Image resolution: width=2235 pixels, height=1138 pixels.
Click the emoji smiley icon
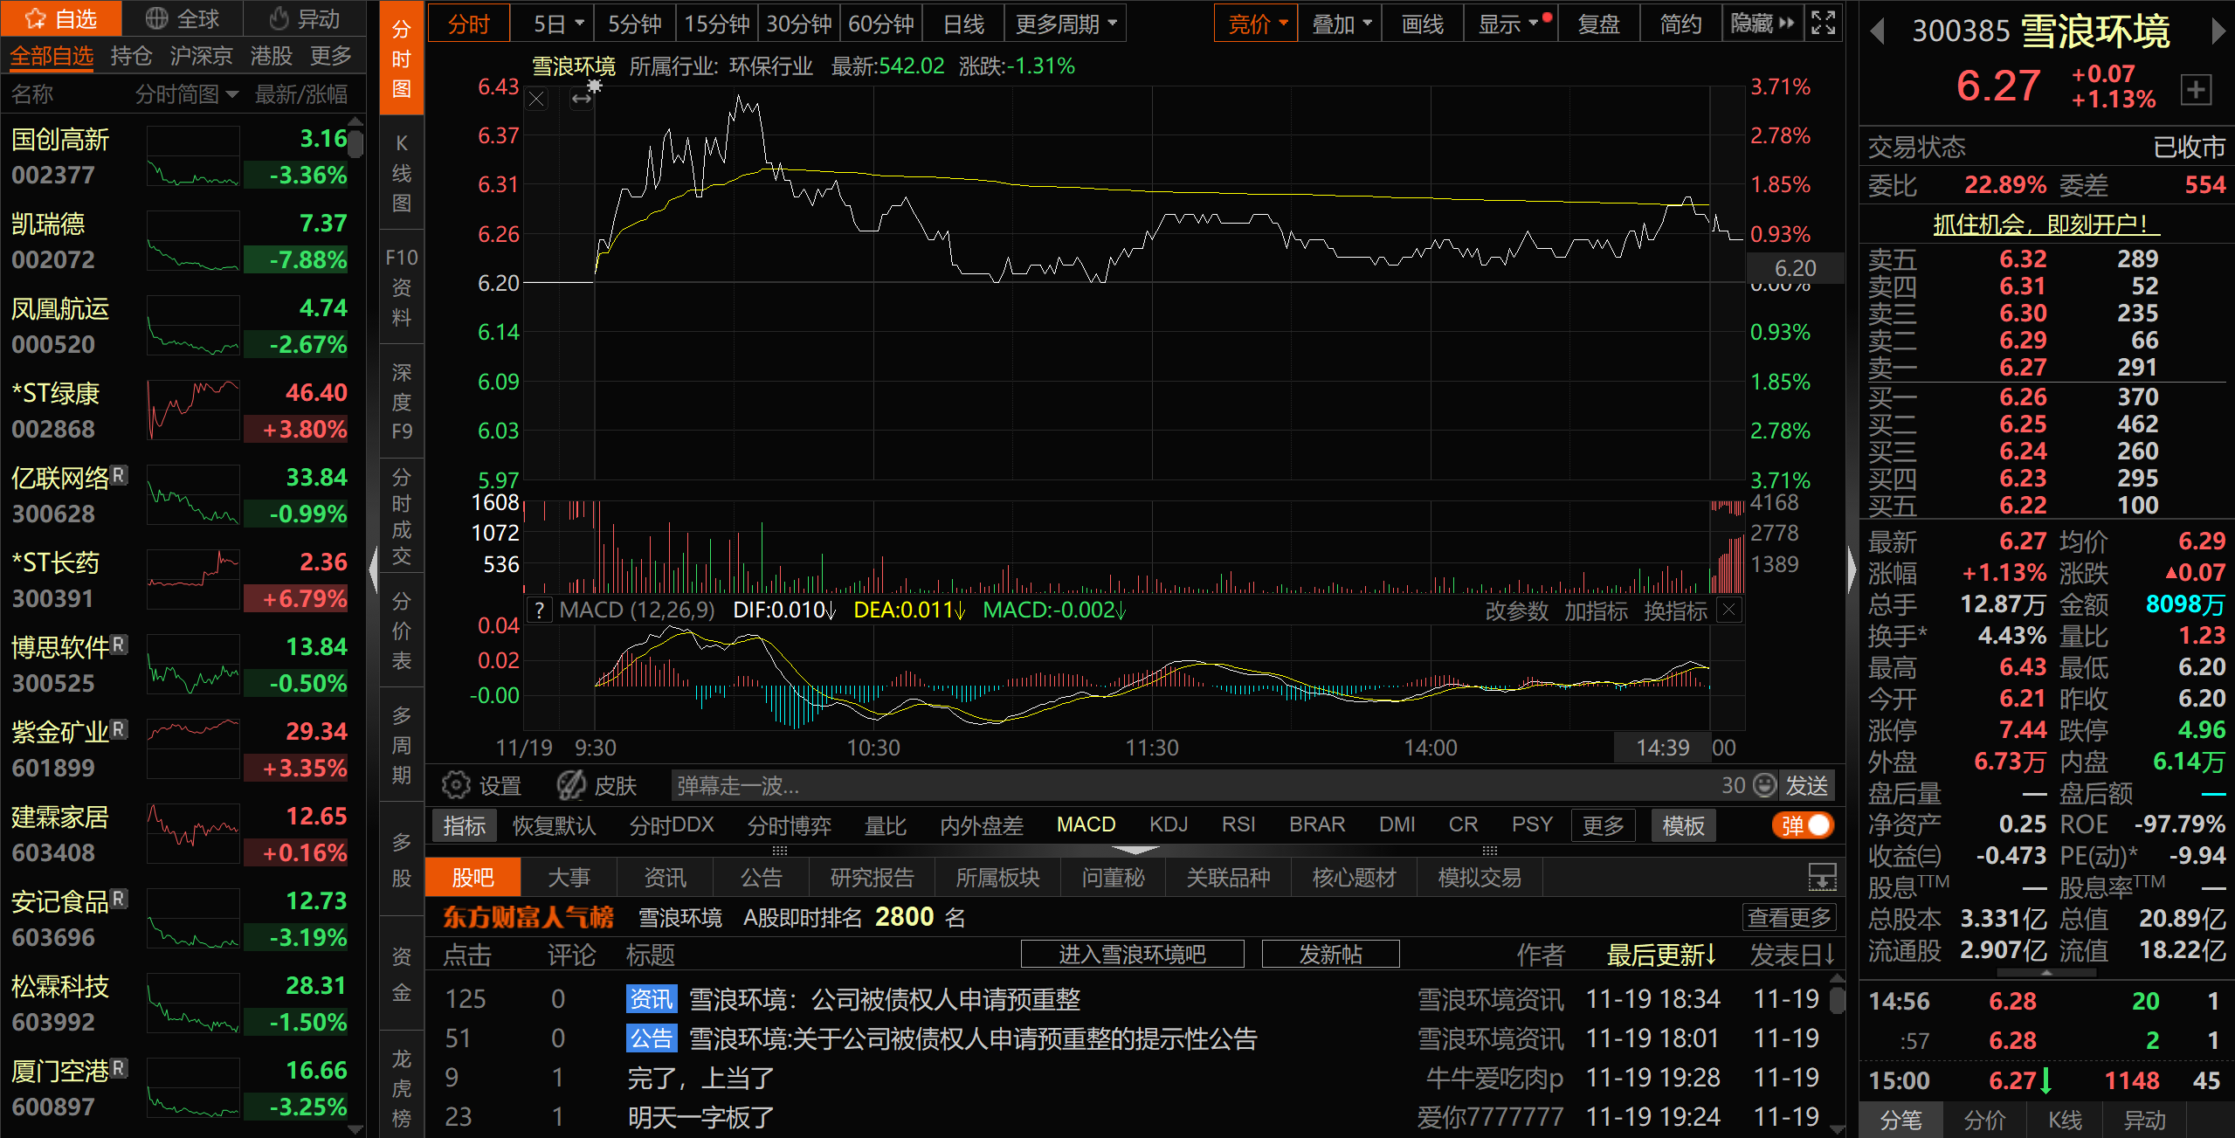1765,785
